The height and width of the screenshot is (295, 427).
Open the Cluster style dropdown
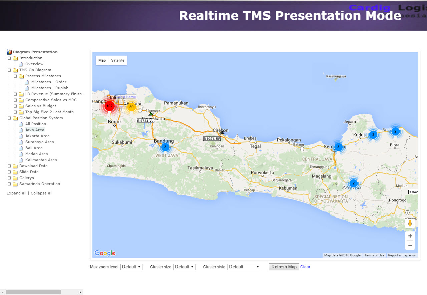[244, 267]
